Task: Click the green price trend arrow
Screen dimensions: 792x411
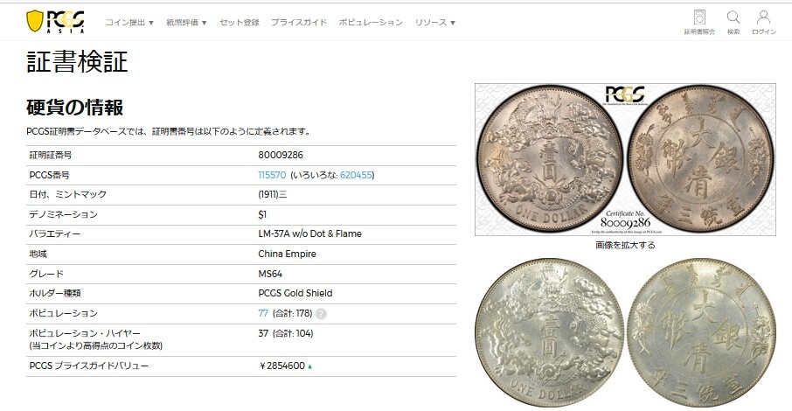Action: pos(309,366)
